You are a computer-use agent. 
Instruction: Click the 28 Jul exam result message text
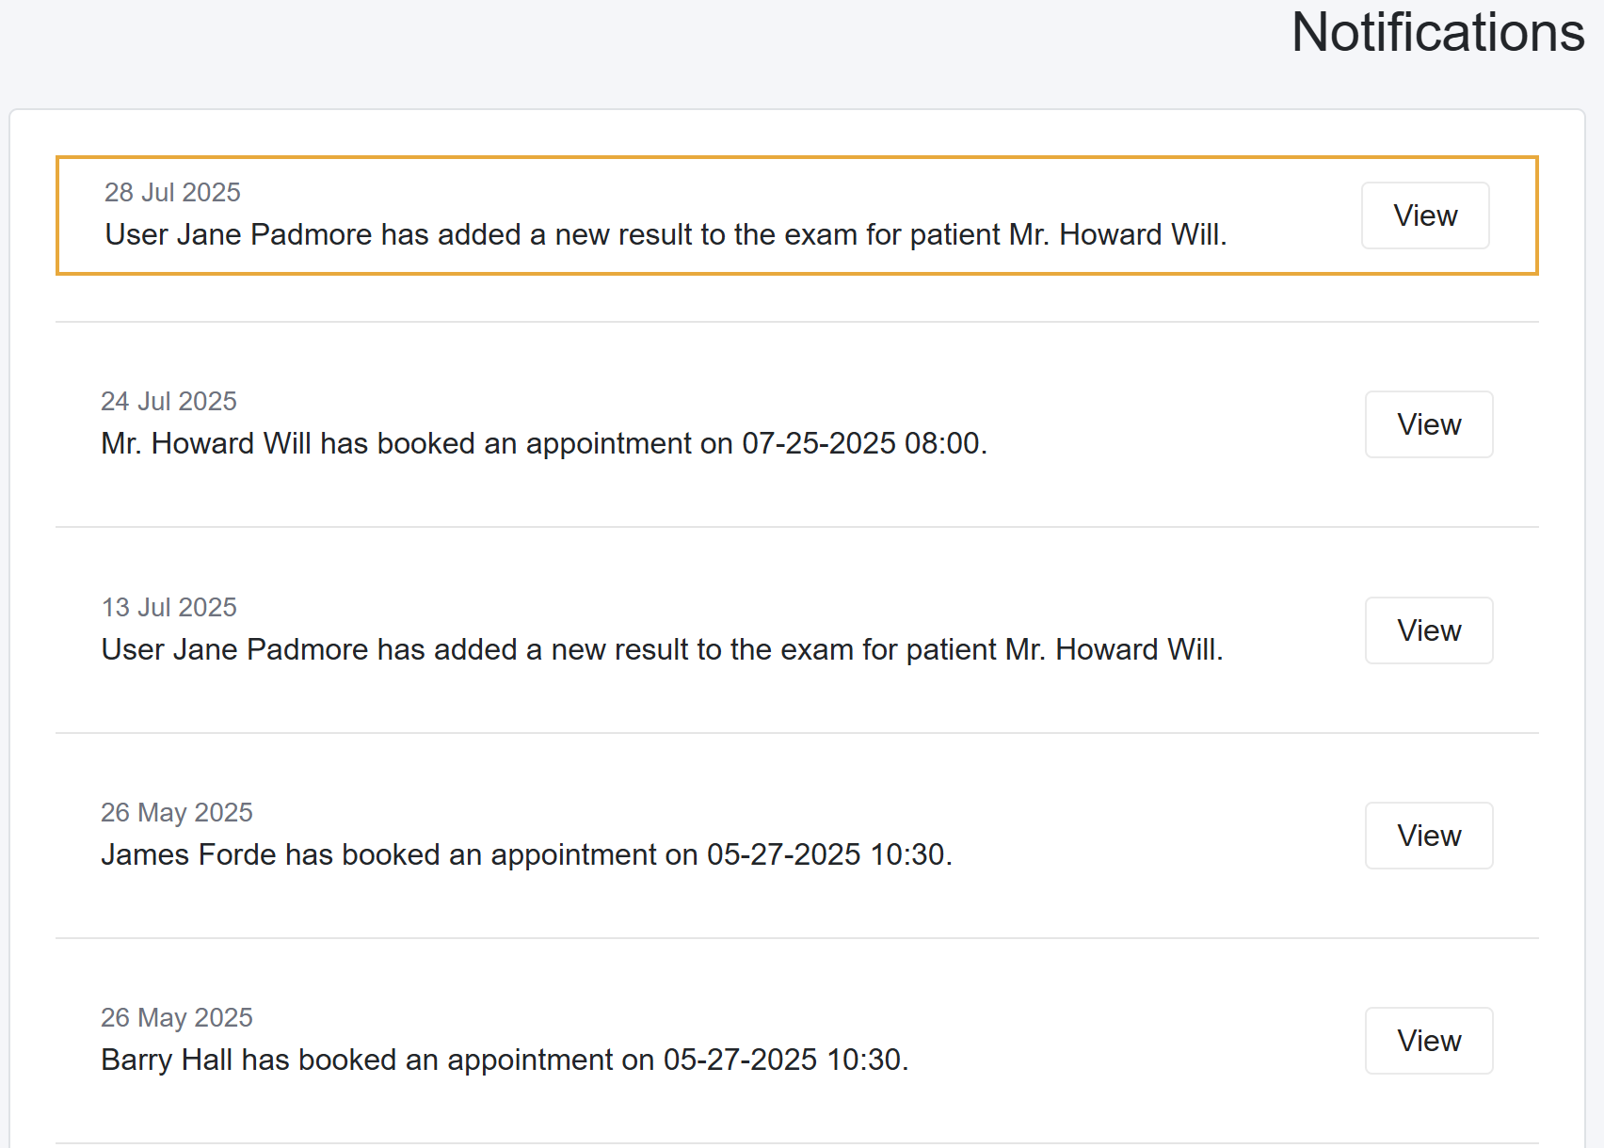(666, 234)
